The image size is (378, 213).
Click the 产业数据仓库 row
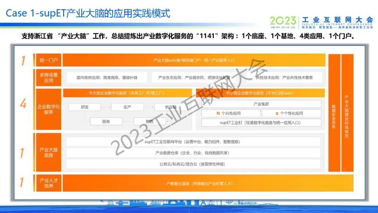[193, 153]
